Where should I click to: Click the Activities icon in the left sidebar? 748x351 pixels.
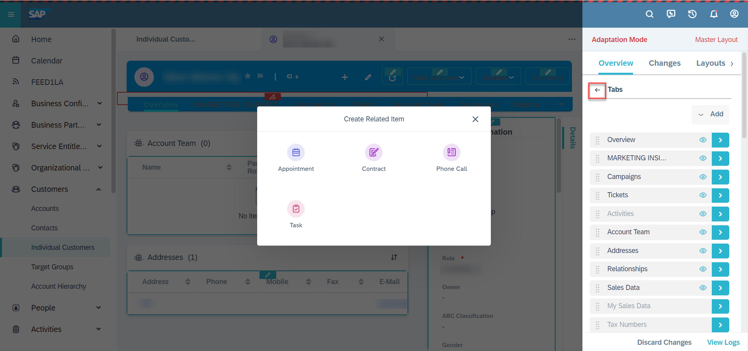pyautogui.click(x=16, y=329)
